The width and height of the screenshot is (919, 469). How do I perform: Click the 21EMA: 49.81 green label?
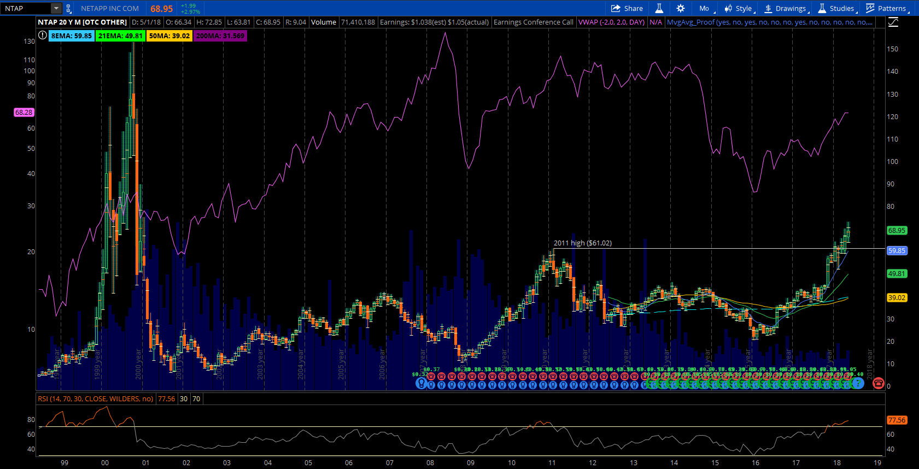120,36
